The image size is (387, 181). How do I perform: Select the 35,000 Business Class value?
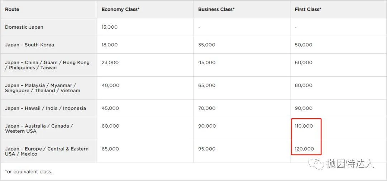(207, 45)
